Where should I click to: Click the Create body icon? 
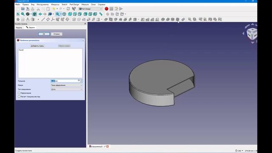tap(18, 20)
